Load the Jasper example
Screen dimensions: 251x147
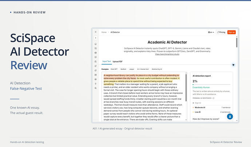click(132, 69)
